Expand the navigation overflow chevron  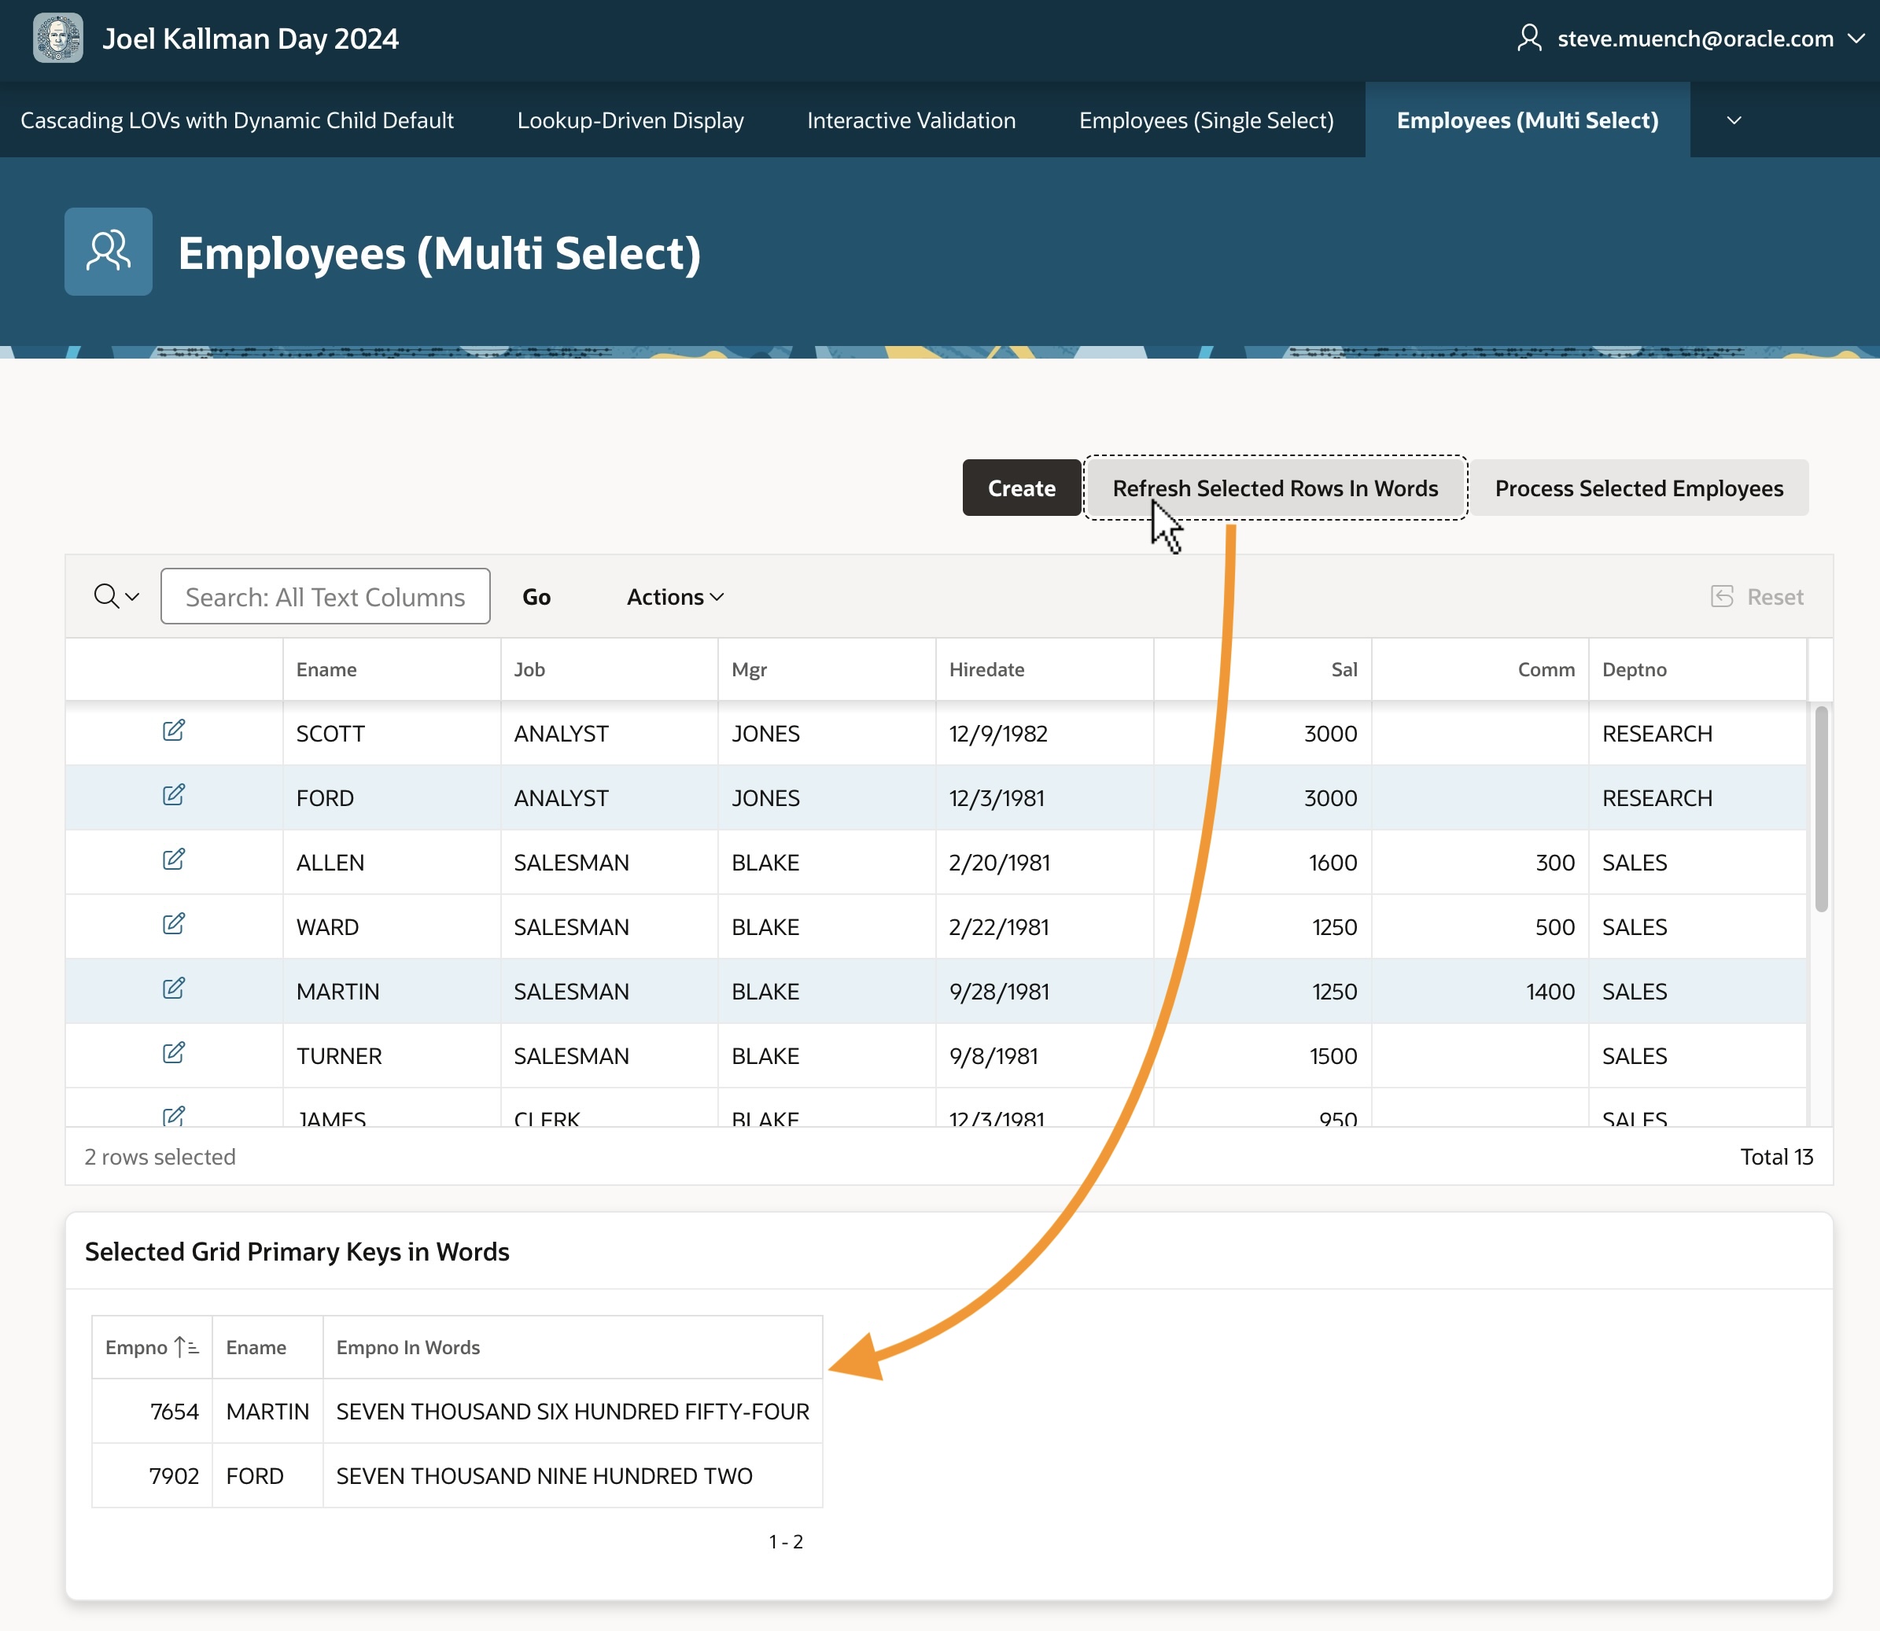pyautogui.click(x=1734, y=120)
